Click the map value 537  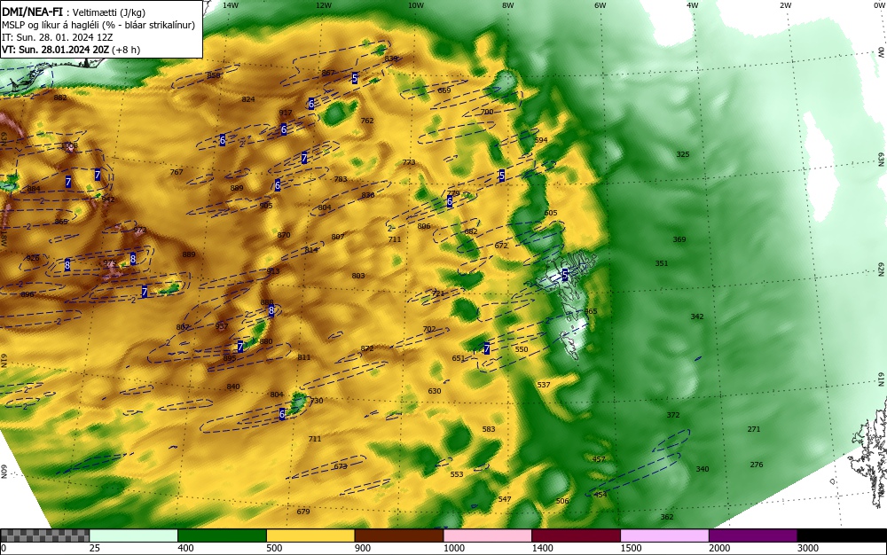tap(544, 385)
